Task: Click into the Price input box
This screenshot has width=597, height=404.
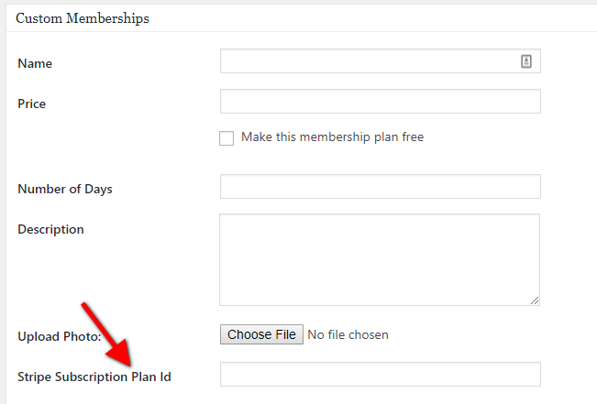Action: click(x=380, y=102)
